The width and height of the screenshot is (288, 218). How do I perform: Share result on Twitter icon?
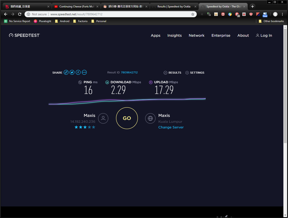point(72,72)
